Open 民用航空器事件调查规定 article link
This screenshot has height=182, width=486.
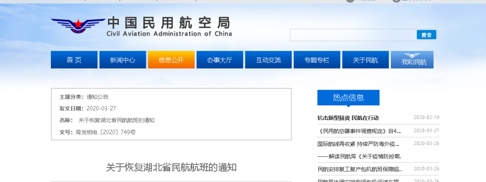tap(359, 131)
